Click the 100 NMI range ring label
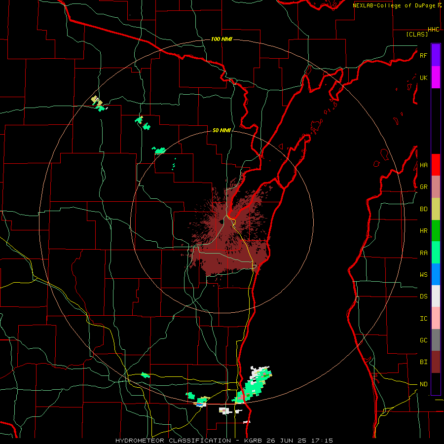The height and width of the screenshot is (444, 444). pos(222,39)
